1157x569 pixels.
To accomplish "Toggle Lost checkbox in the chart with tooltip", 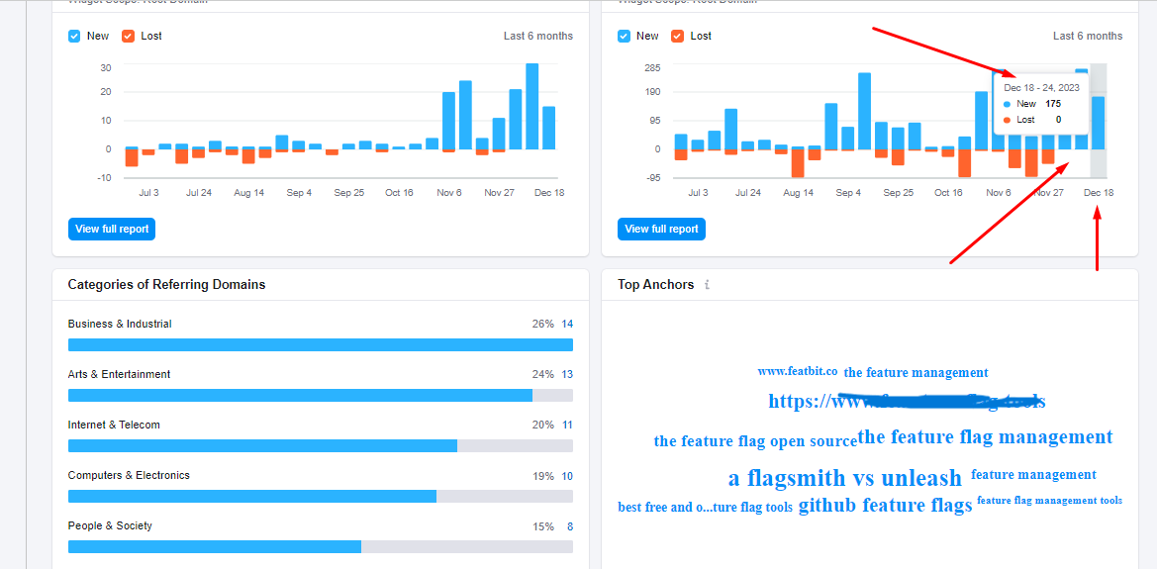I will pos(677,37).
